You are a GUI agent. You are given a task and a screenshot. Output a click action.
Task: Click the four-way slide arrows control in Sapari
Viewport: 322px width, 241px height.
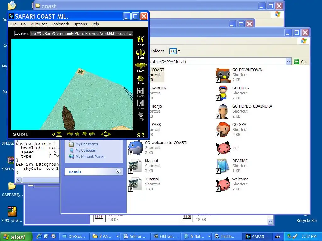(x=106, y=134)
